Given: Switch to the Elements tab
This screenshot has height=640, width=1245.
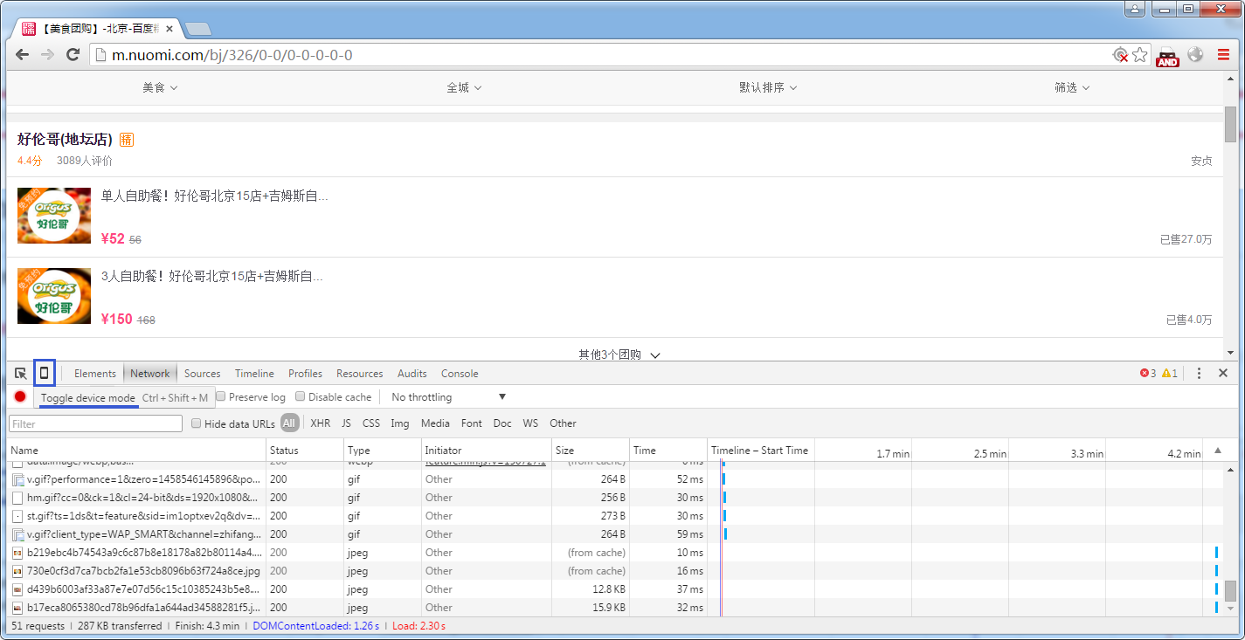Looking at the screenshot, I should click(95, 373).
